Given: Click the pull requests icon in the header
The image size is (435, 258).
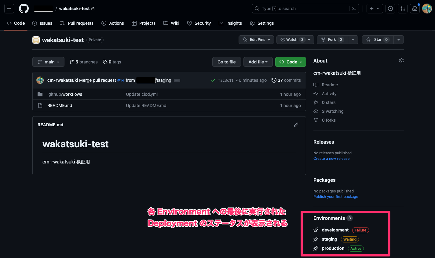Looking at the screenshot, I should [402, 9].
